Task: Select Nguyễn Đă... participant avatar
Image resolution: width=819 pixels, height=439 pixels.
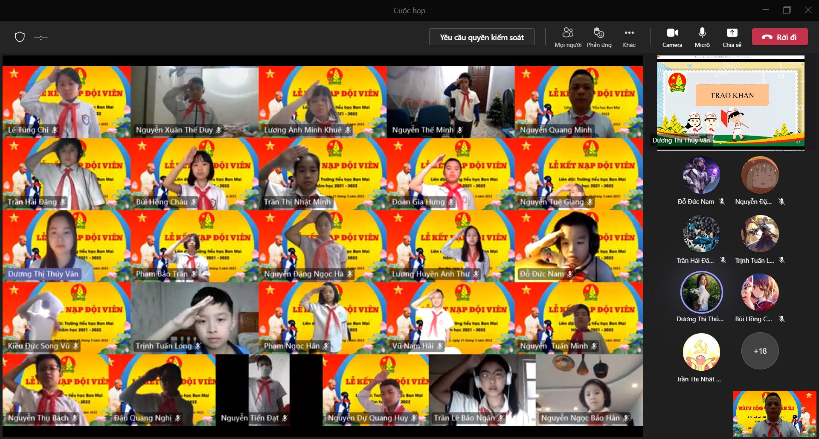Action: [760, 175]
